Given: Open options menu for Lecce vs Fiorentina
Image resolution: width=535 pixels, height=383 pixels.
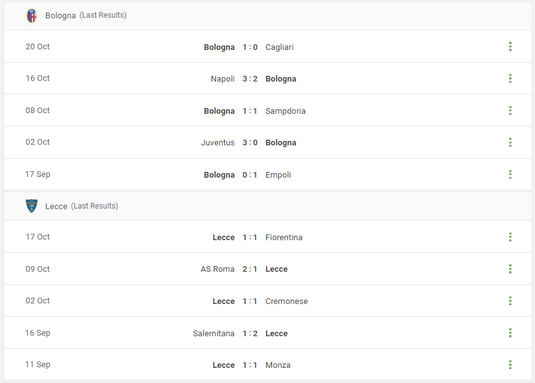Looking at the screenshot, I should pos(510,237).
